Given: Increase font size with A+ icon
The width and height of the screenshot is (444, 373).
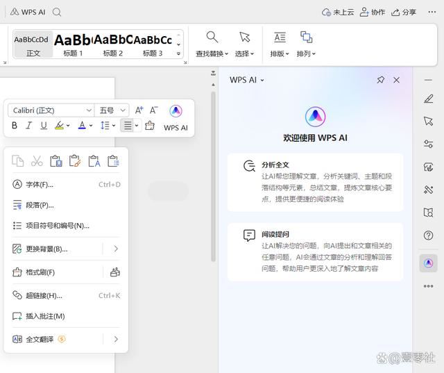Looking at the screenshot, I should point(139,110).
